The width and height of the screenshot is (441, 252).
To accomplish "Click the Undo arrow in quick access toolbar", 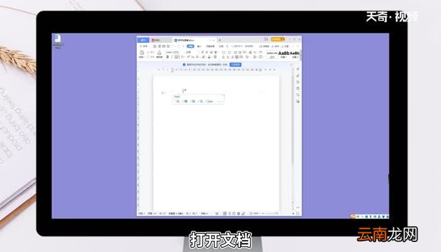I will [174, 46].
